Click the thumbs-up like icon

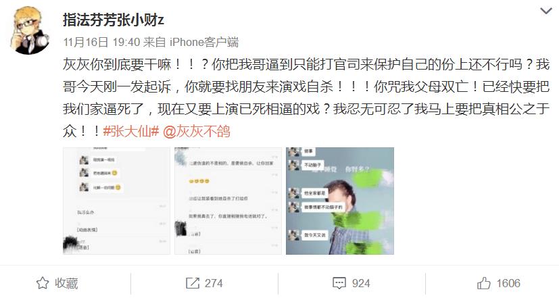pos(484,283)
